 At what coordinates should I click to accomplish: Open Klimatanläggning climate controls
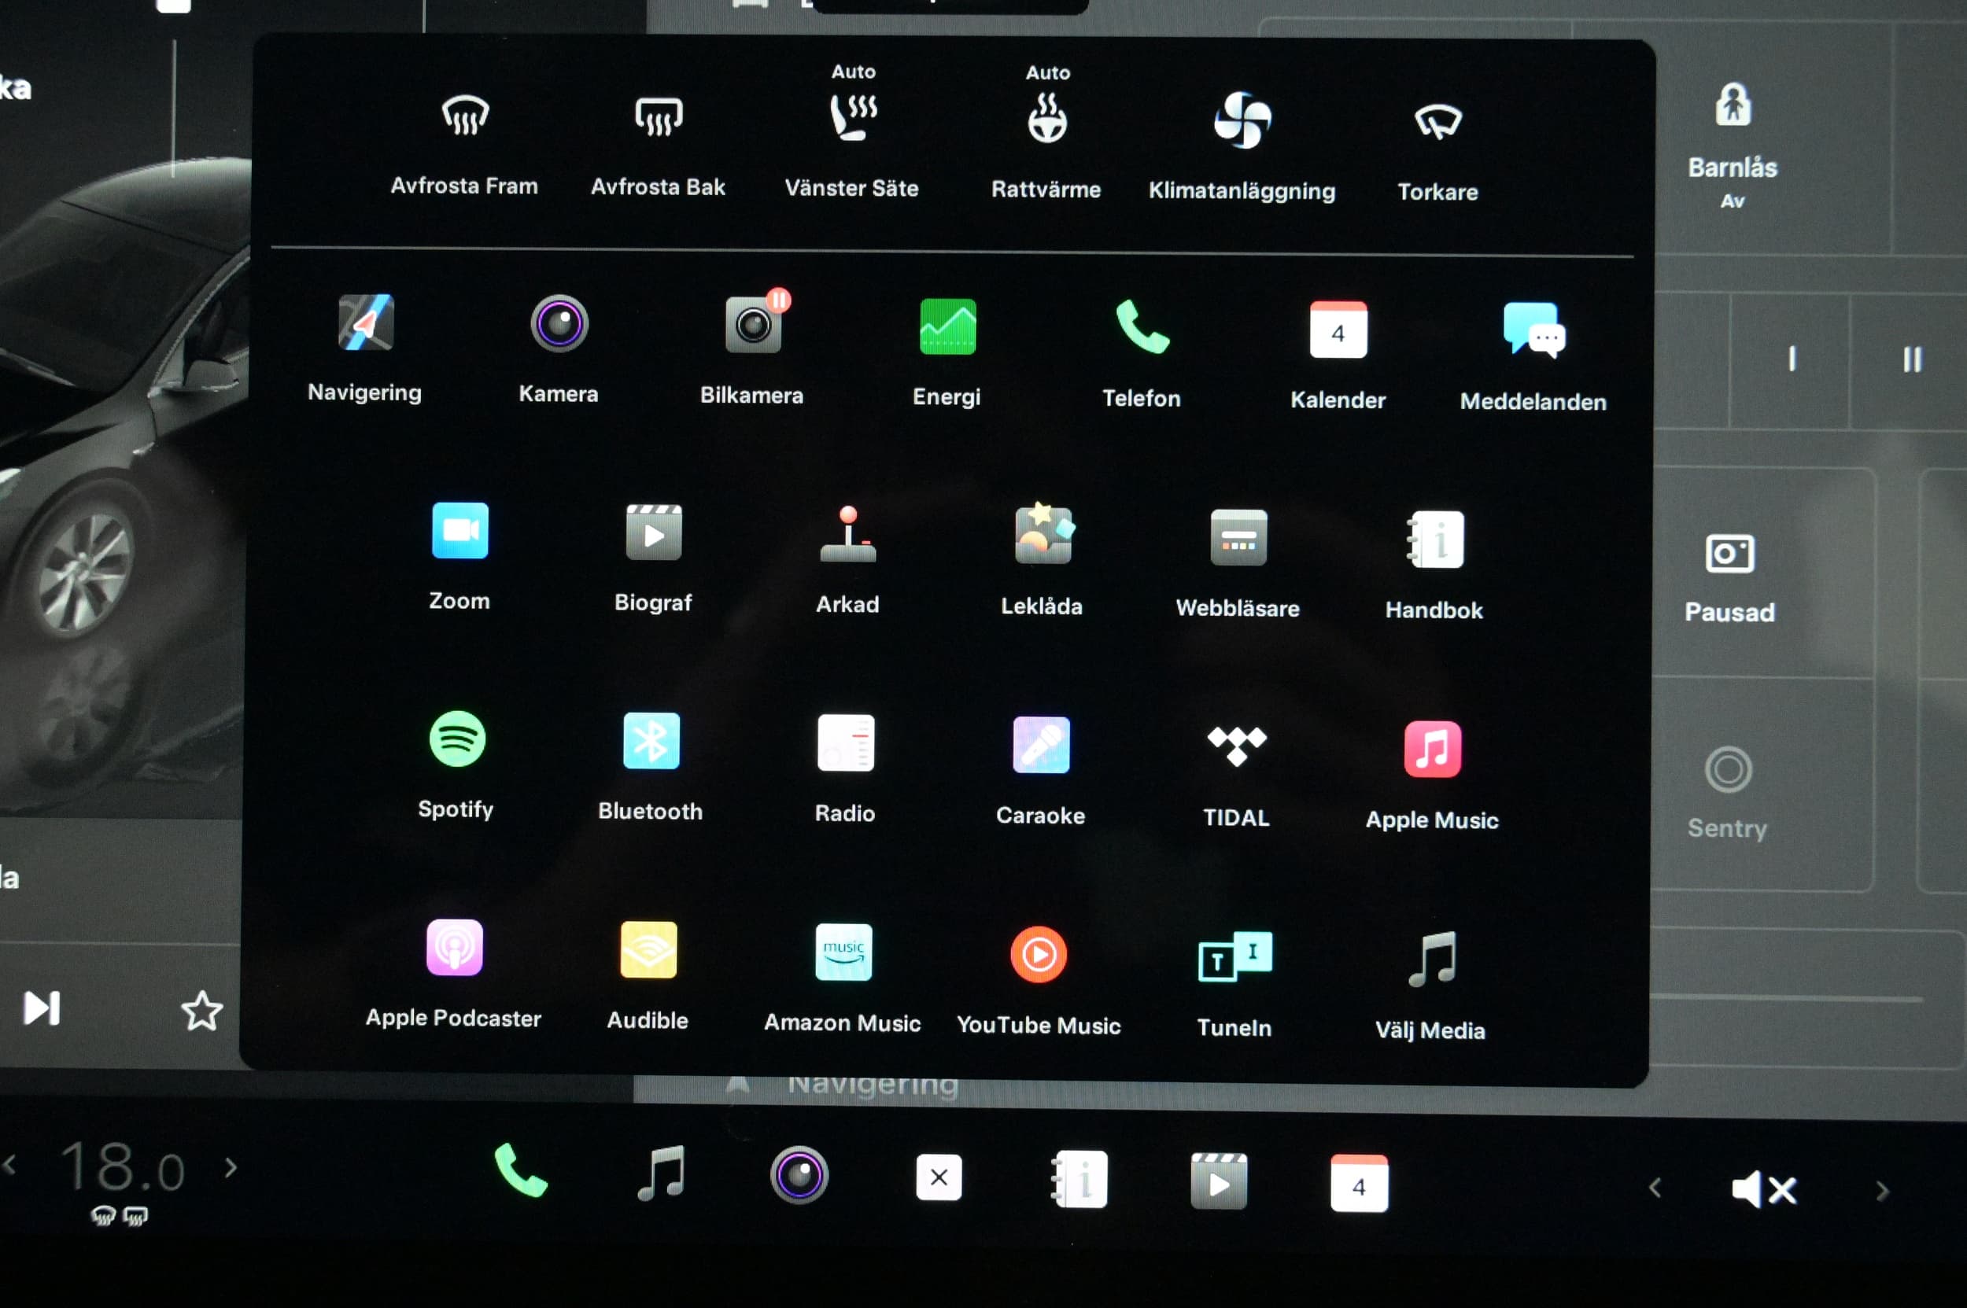tap(1242, 147)
